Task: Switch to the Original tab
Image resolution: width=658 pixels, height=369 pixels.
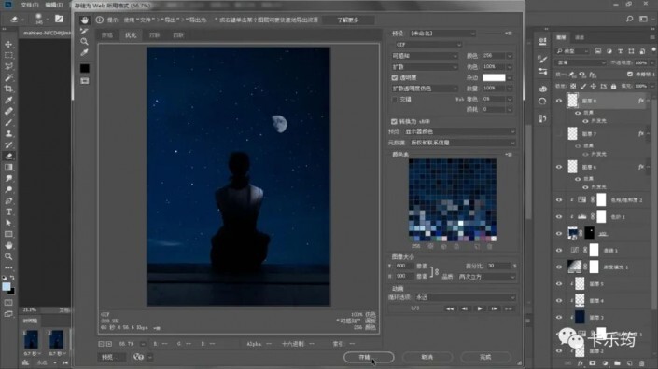Action: tap(107, 35)
